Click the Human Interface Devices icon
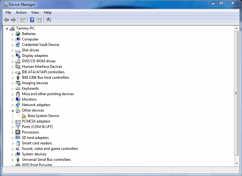The width and height of the screenshot is (242, 176). (18, 67)
